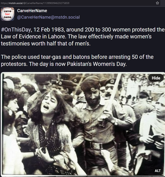The width and height of the screenshot is (165, 177).
Task: View the image ALT description badge
Action: tap(158, 171)
